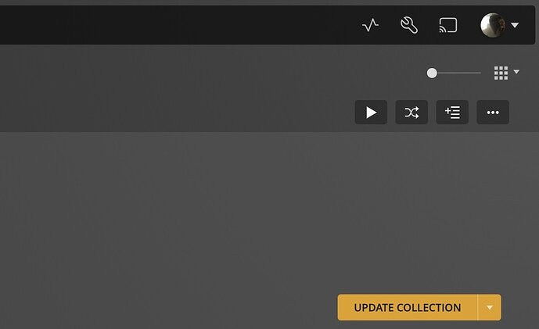Click the Update Collection button
Viewport: 539px width, 329px height.
(408, 307)
